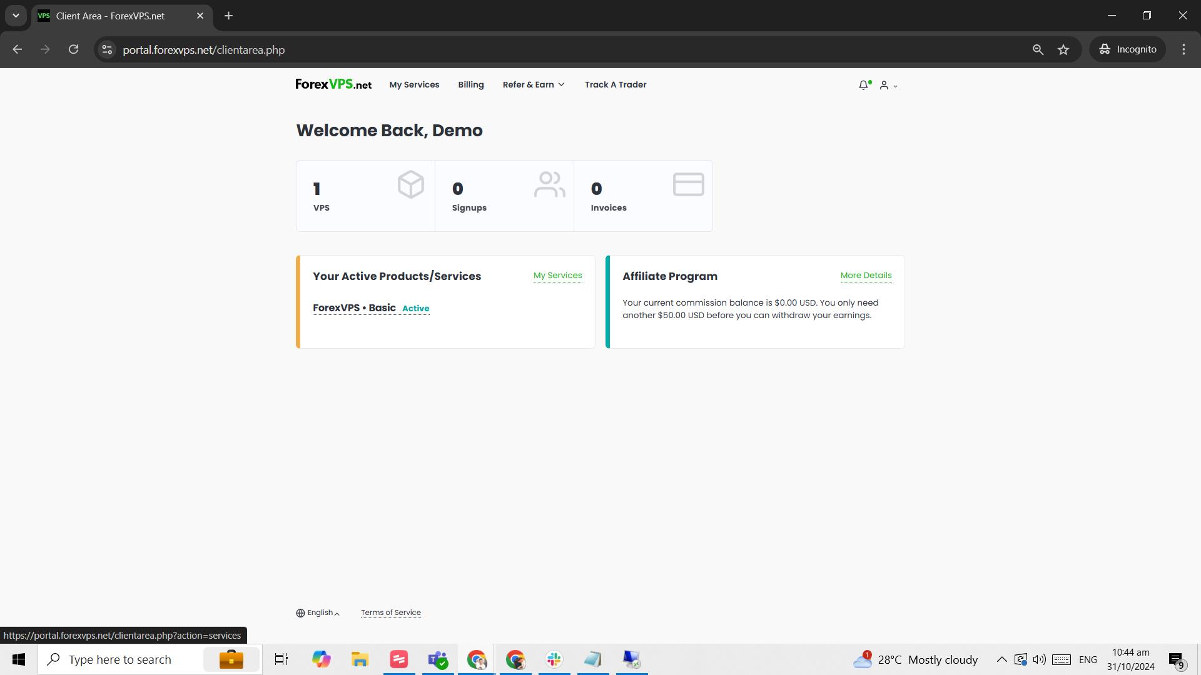
Task: Open Chrome three-dot menu
Action: point(1183,49)
